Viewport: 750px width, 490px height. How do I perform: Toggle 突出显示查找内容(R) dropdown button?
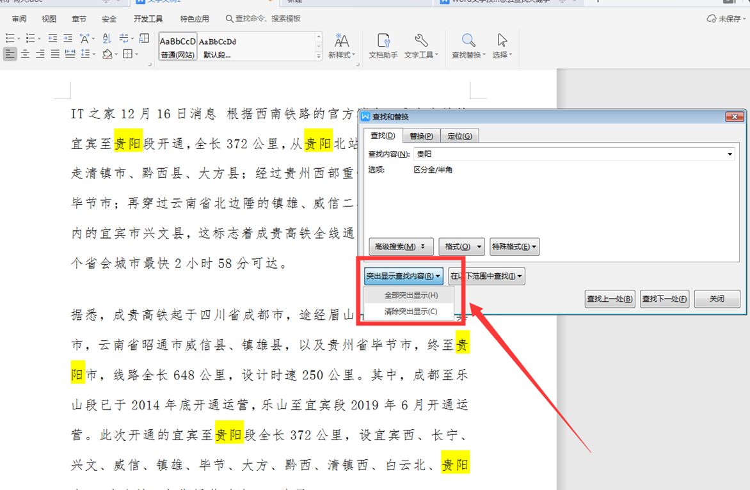tap(404, 276)
